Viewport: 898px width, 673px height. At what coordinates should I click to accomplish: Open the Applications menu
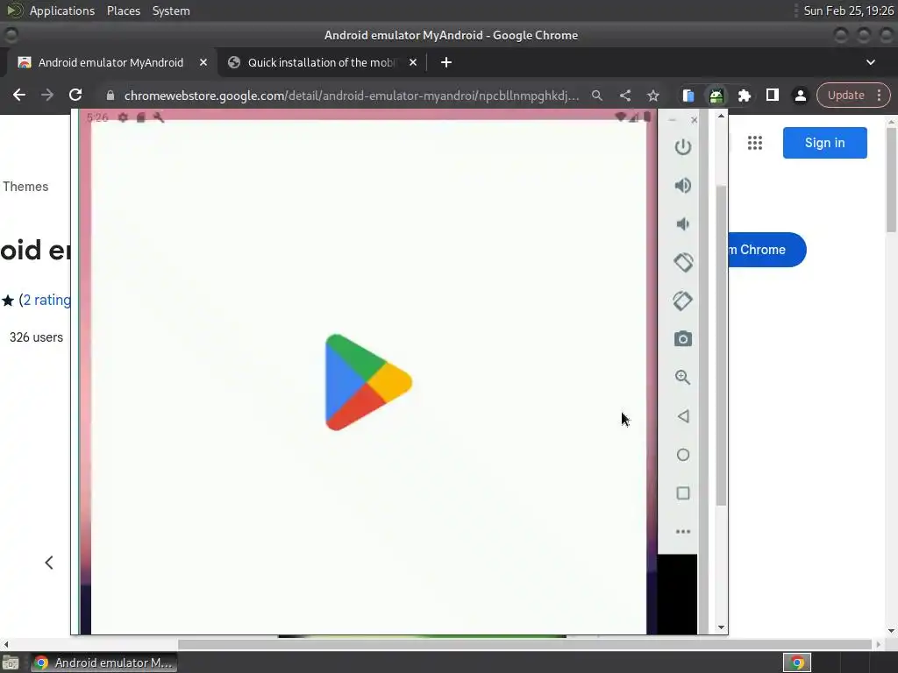click(x=62, y=11)
